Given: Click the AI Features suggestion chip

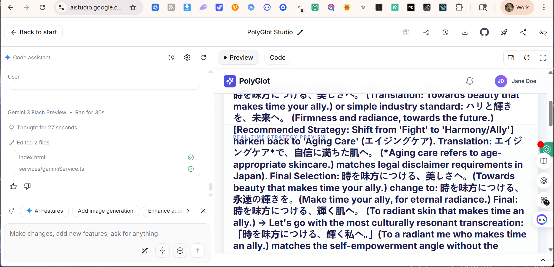Looking at the screenshot, I should [45, 211].
